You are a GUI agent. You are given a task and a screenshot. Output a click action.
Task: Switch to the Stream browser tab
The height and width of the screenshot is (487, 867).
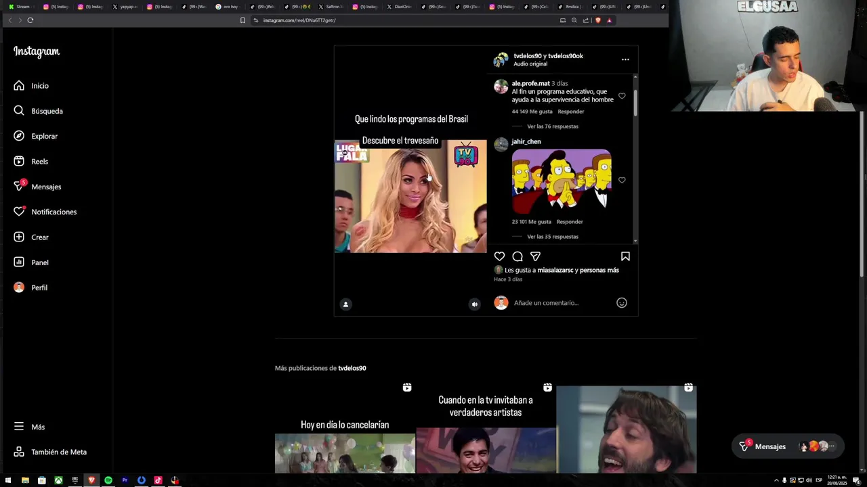[22, 7]
